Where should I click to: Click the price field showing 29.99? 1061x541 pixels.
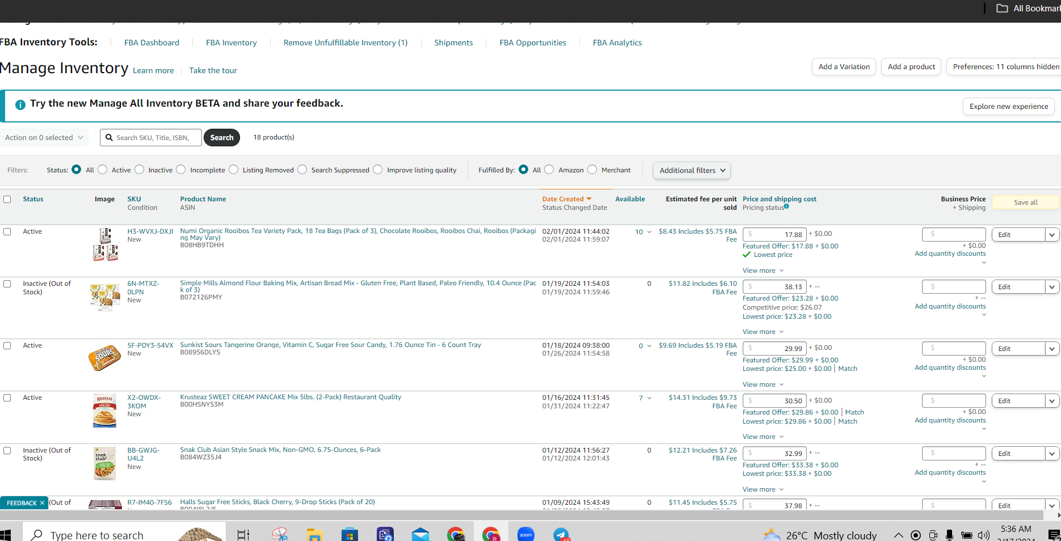(x=774, y=348)
